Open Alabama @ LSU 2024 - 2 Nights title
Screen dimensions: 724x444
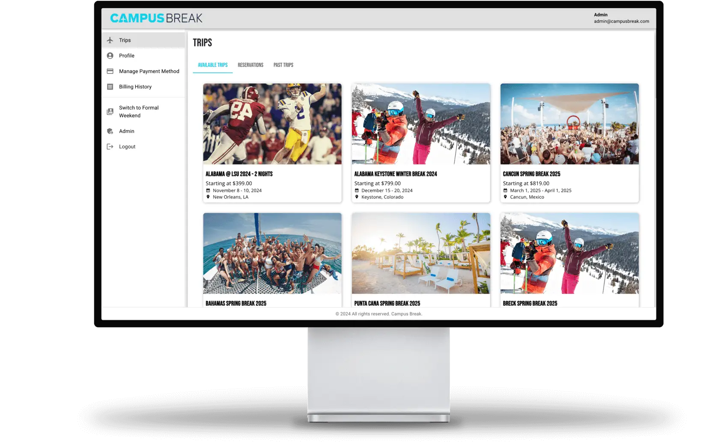239,174
